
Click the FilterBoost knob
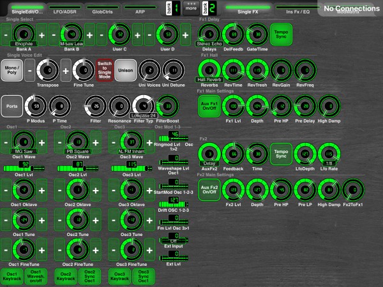[x=167, y=106]
